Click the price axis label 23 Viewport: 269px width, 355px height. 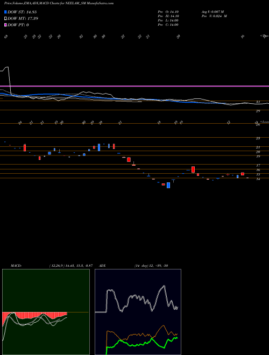258,138
